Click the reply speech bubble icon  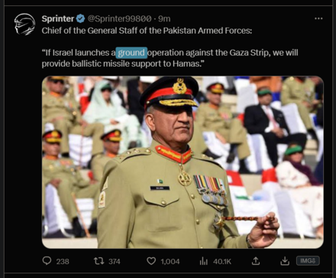[x=47, y=260]
